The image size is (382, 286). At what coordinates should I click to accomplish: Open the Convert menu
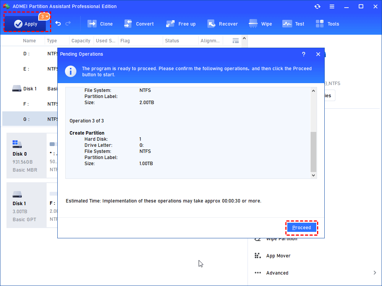139,24
